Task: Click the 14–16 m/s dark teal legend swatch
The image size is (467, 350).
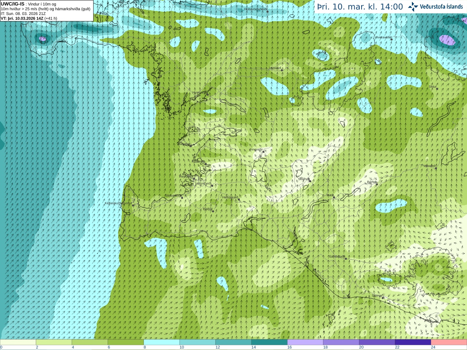Action: click(x=269, y=342)
